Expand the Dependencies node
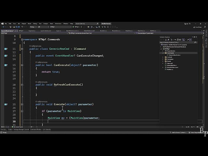 (163, 51)
